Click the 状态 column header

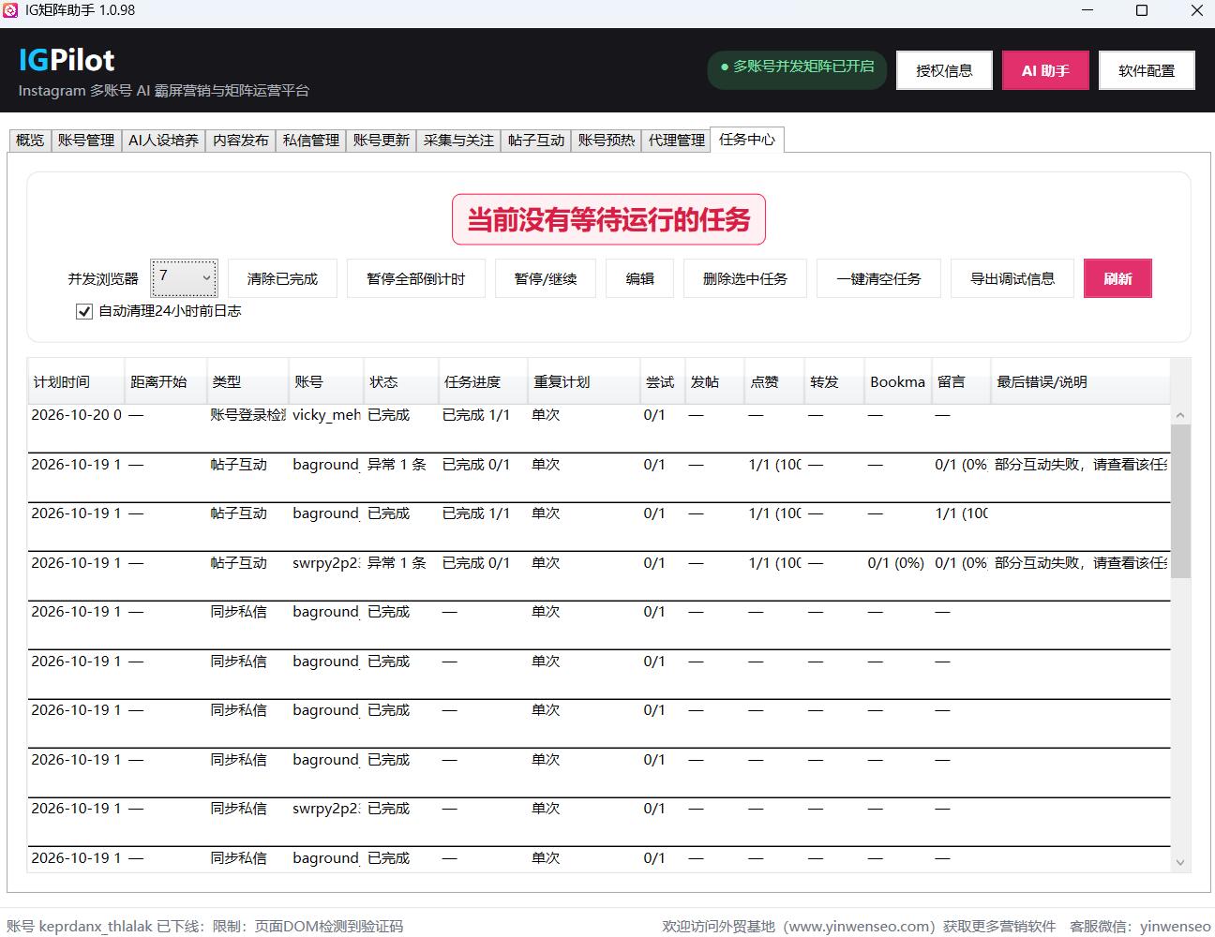[400, 381]
